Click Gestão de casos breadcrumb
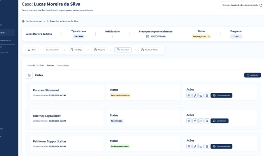 coord(34,21)
